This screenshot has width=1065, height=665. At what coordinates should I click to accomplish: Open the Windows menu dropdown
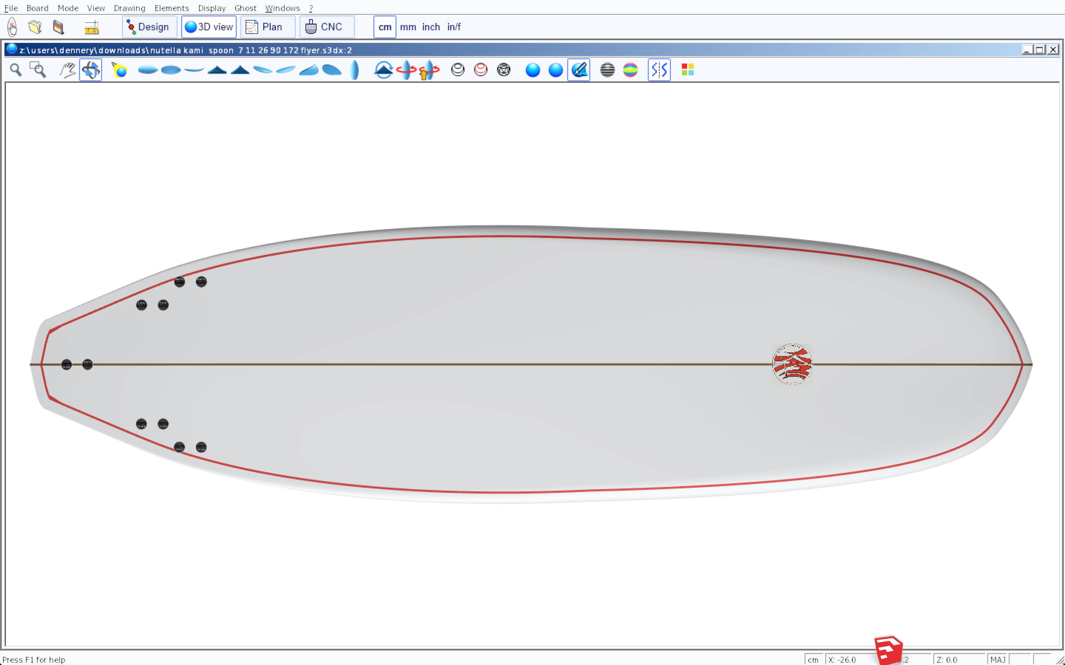282,8
